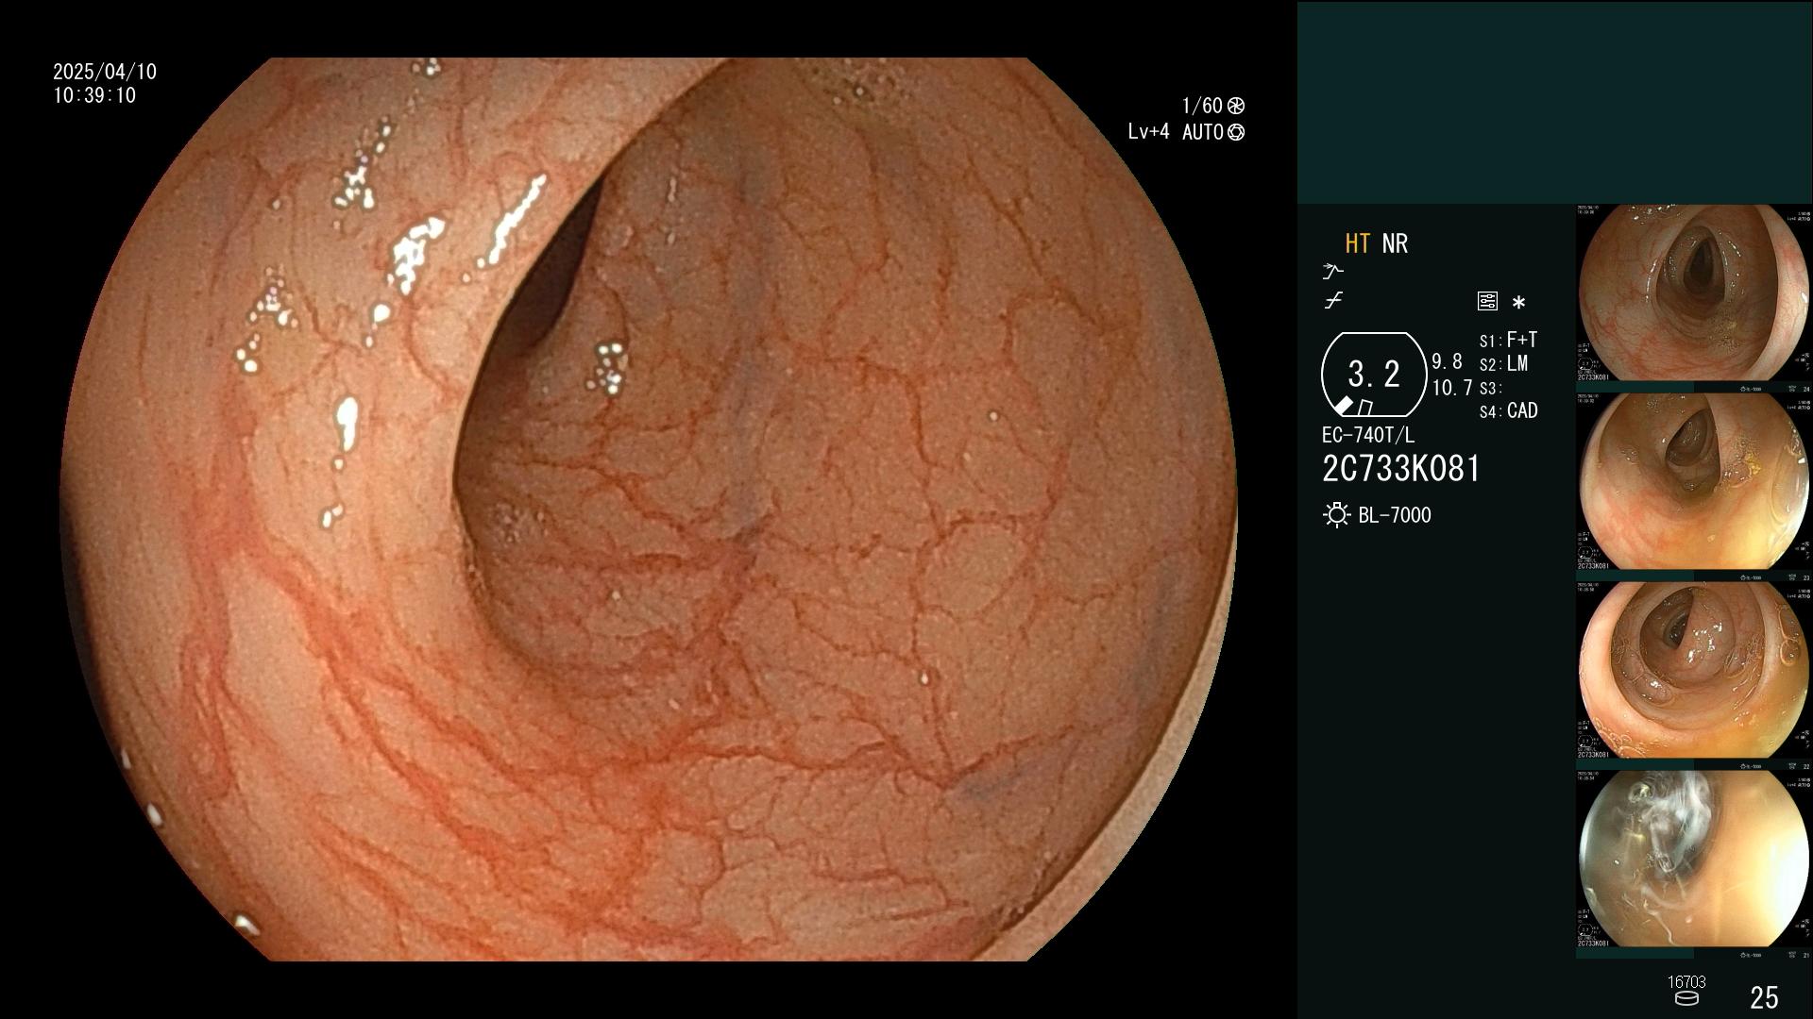
Task: Click the shutter speed icon next to 1/60
Action: (x=1236, y=106)
